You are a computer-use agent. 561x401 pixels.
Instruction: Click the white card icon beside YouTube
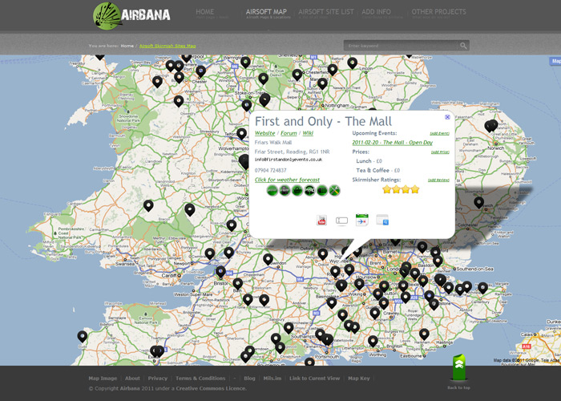[341, 221]
